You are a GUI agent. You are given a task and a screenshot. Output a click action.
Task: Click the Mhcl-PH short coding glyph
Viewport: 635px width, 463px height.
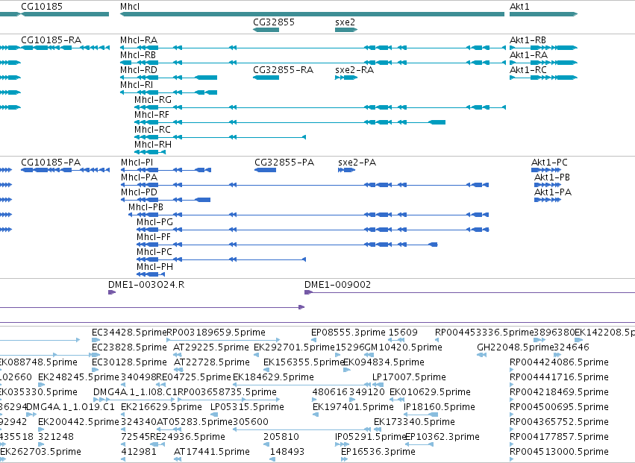coord(151,274)
